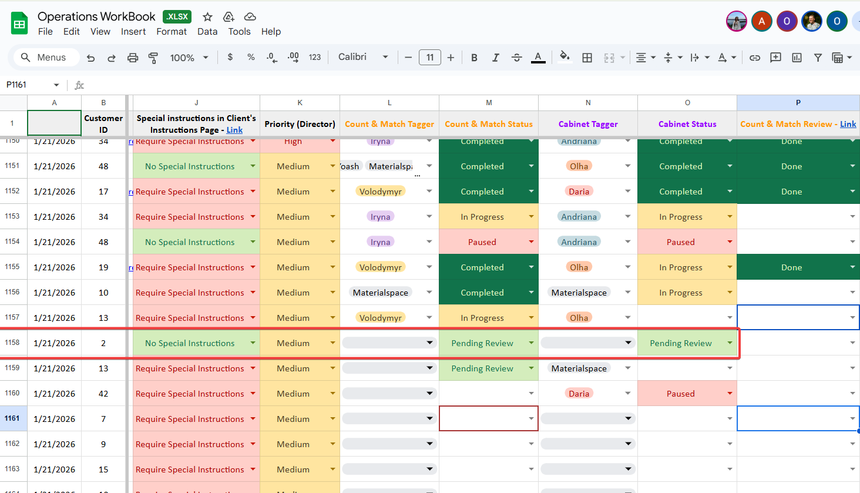Open the Data menu
The image size is (860, 493).
click(207, 32)
